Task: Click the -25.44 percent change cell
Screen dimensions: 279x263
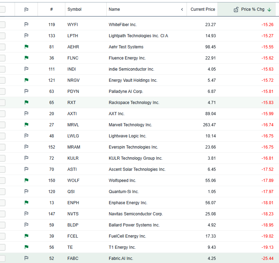Action: point(268,258)
